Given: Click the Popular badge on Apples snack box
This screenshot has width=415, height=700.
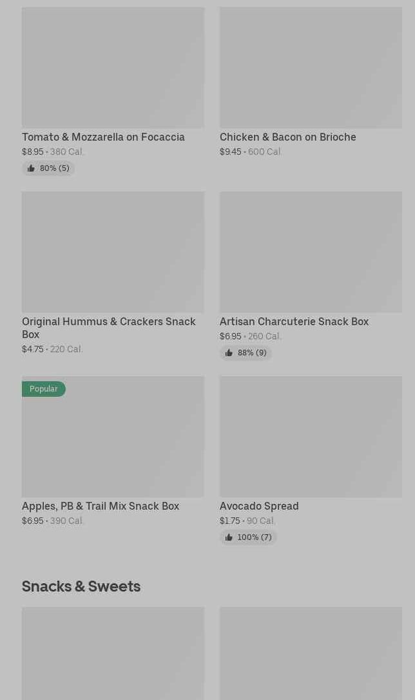Looking at the screenshot, I should (x=43, y=389).
